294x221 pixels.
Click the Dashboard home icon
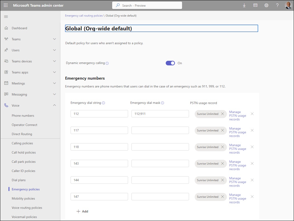coord(6,28)
